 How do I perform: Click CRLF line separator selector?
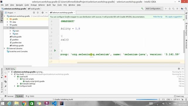point(169,100)
